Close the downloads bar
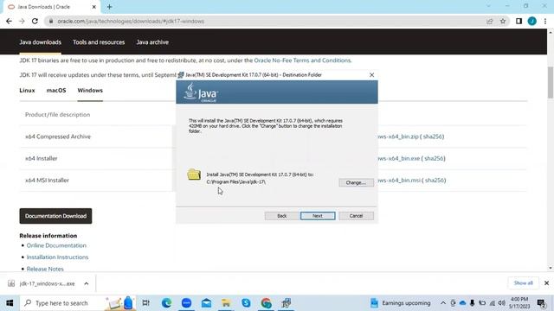Viewport: 554px width, 311px height. tap(546, 282)
